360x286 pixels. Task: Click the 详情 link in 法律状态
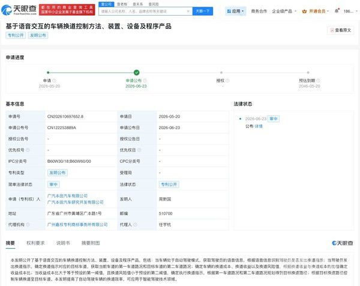[259, 126]
